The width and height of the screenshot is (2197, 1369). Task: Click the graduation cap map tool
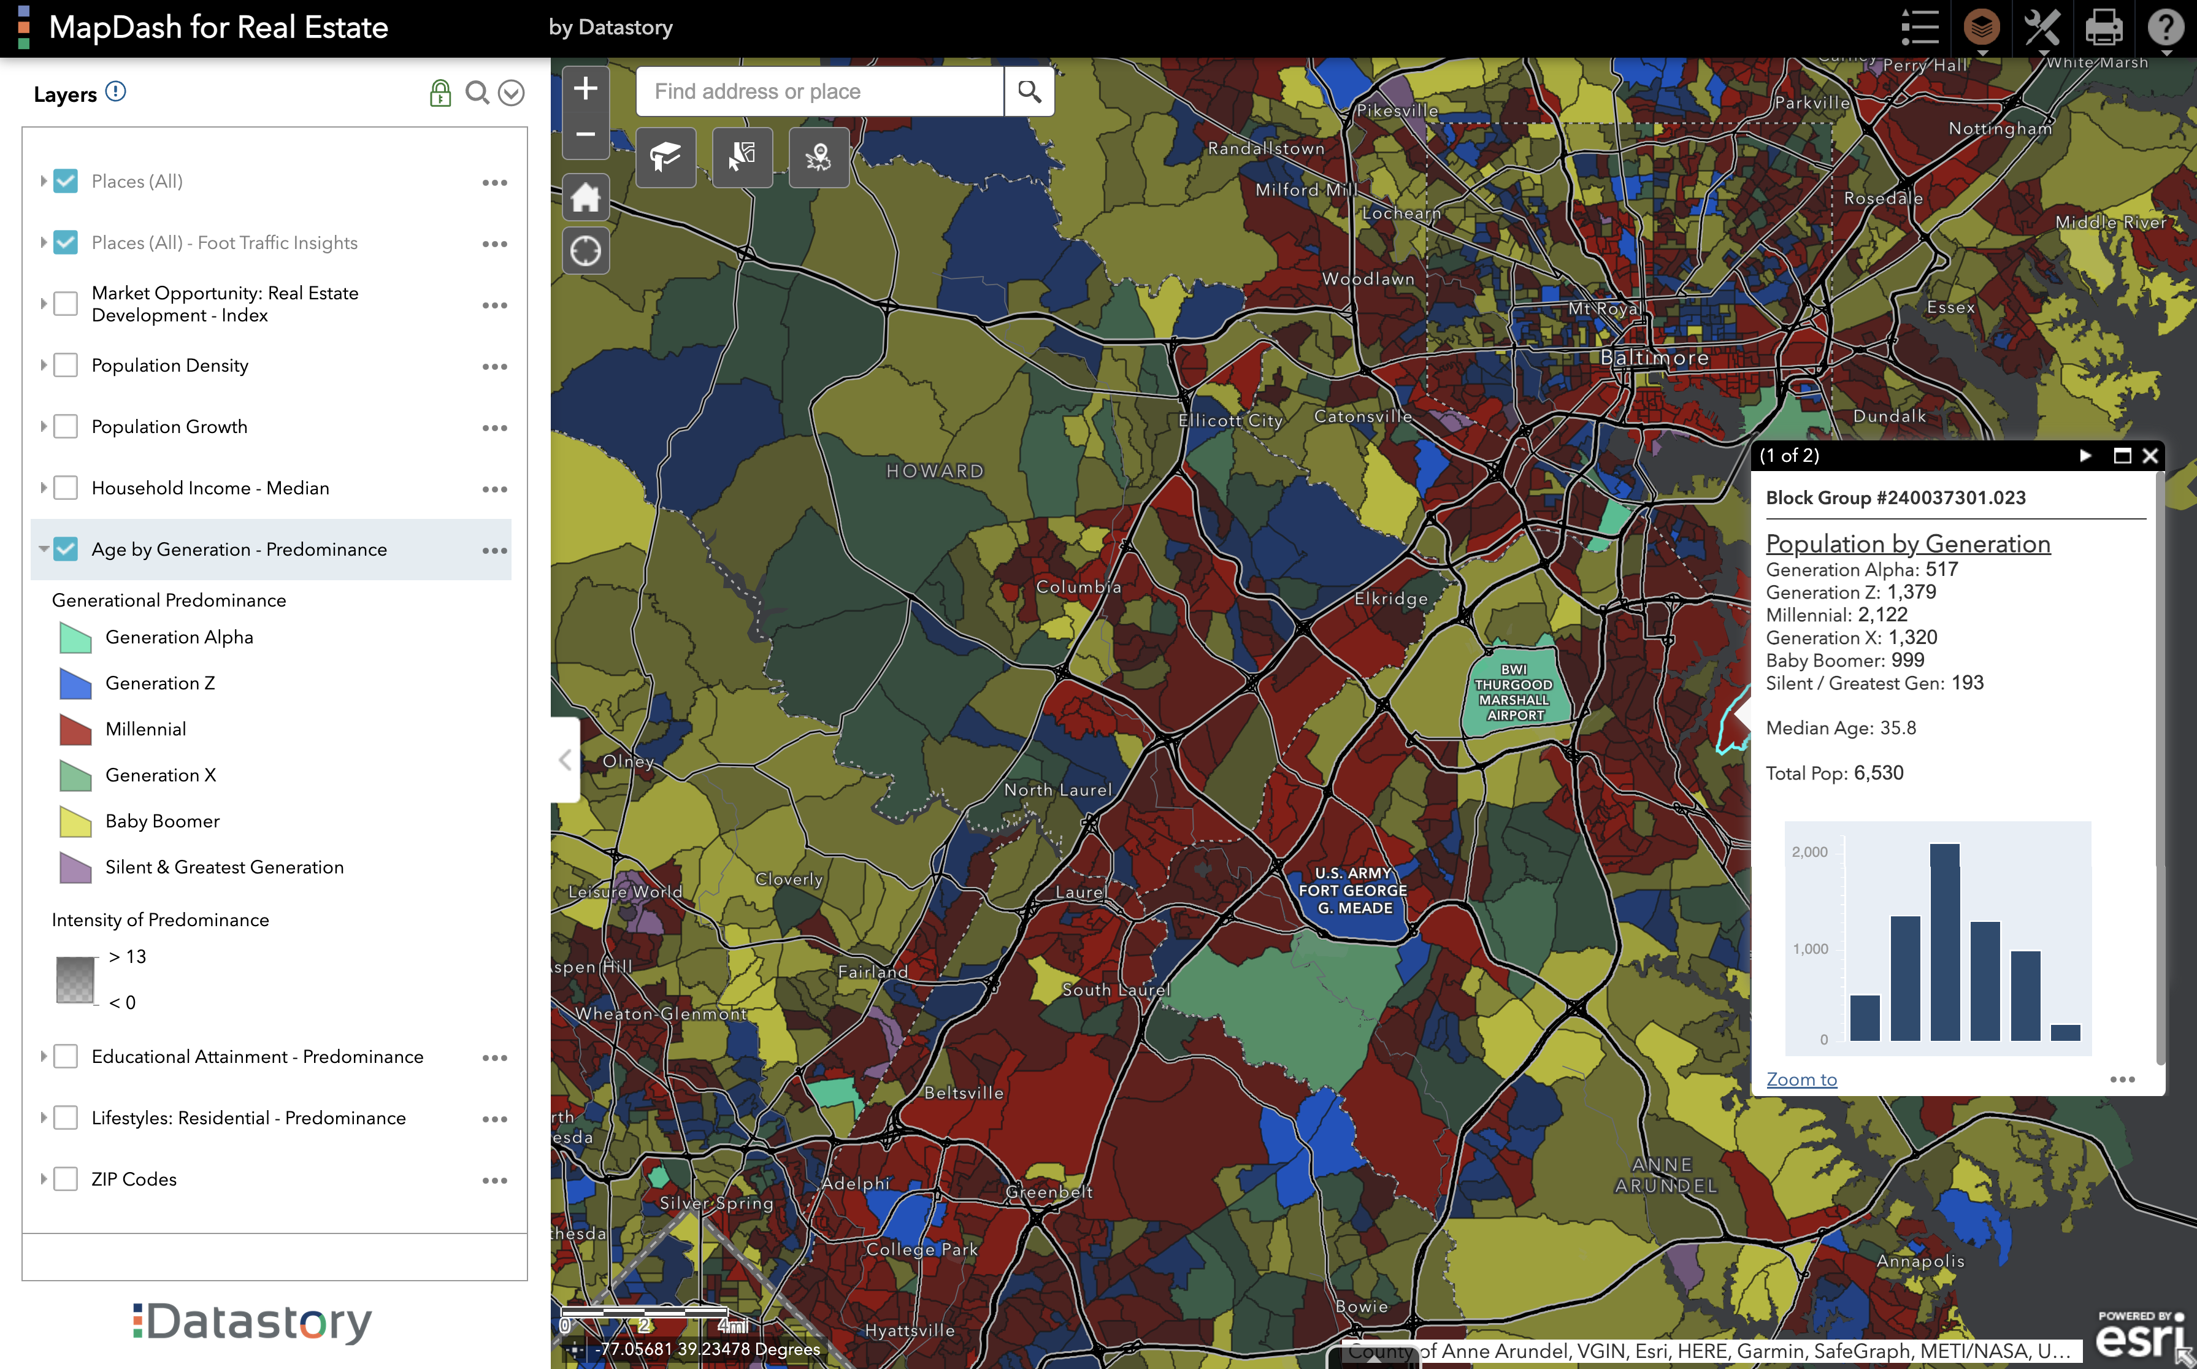(665, 156)
